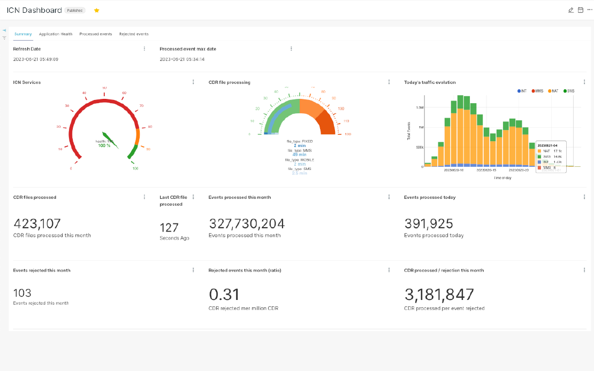Open the CDR files processed options menu

pyautogui.click(x=144, y=197)
